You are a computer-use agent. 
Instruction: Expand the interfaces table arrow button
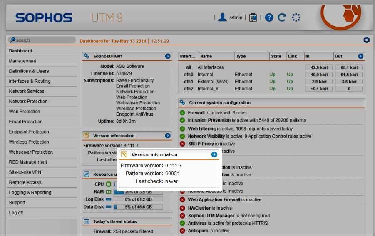pos(361,56)
